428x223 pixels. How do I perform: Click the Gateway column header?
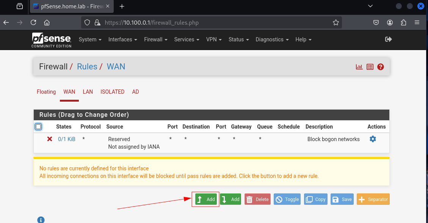click(x=241, y=127)
